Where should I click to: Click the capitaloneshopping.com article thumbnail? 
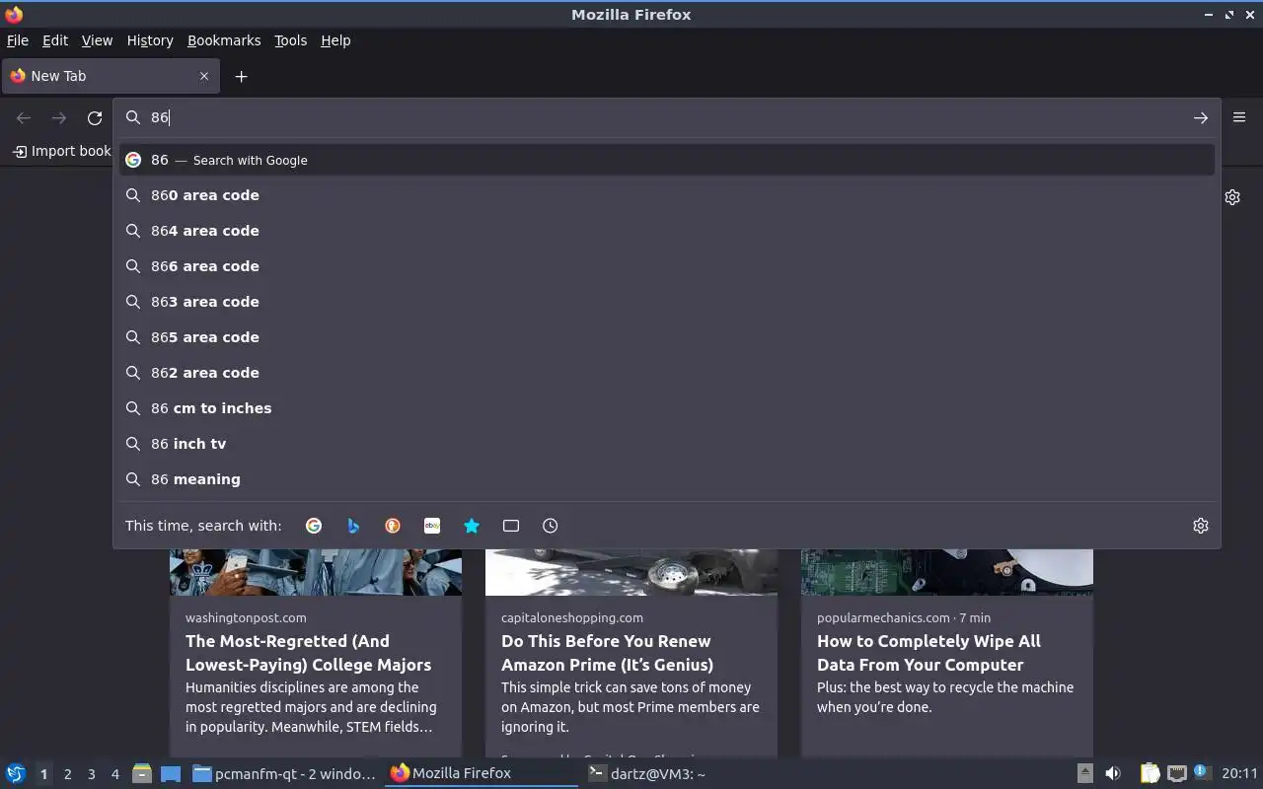(631, 572)
